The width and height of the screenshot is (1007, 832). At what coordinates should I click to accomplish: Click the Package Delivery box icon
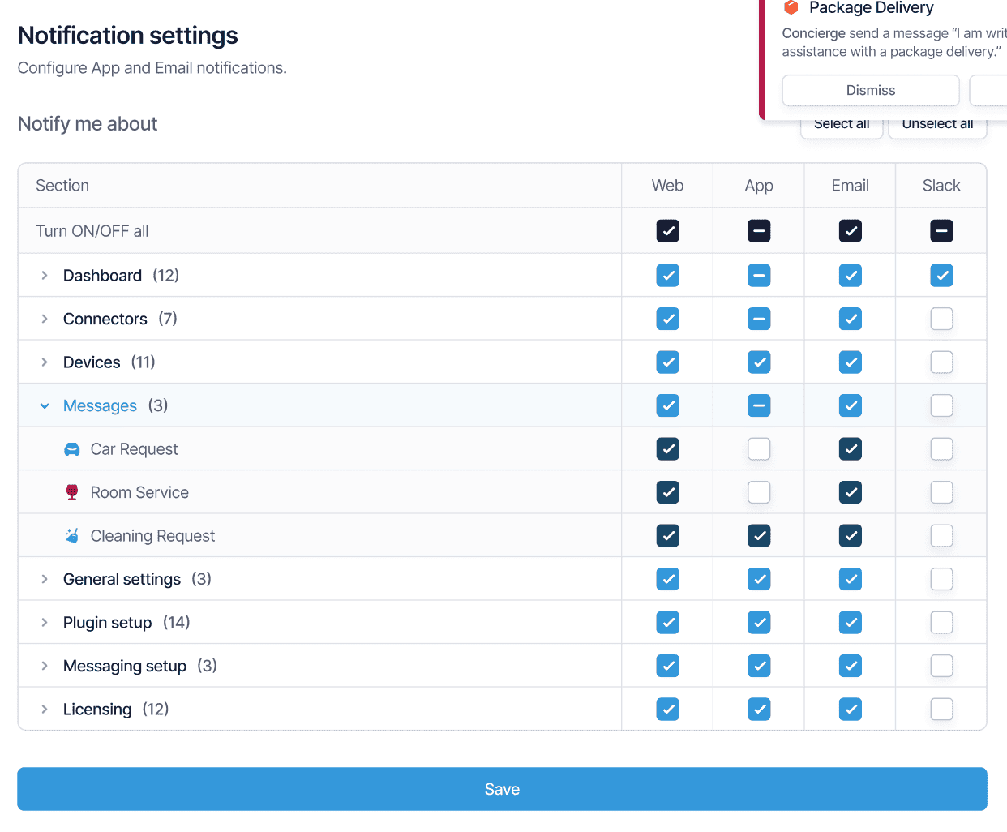pos(791,8)
